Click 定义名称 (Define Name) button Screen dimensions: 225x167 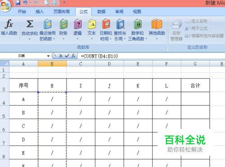tap(198, 21)
